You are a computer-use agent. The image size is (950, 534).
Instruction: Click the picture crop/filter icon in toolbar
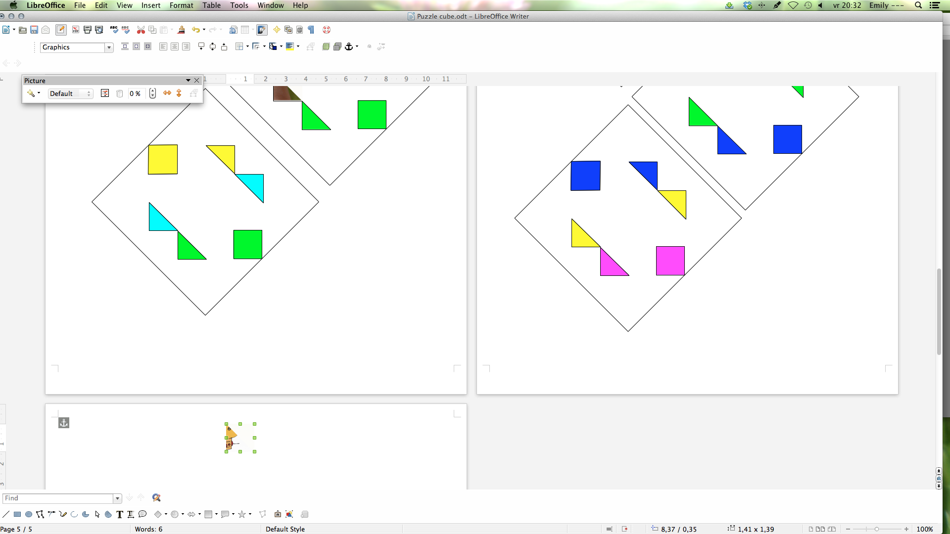[x=104, y=93]
